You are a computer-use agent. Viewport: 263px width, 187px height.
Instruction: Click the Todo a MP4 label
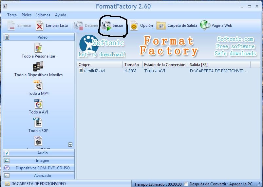(x=38, y=93)
